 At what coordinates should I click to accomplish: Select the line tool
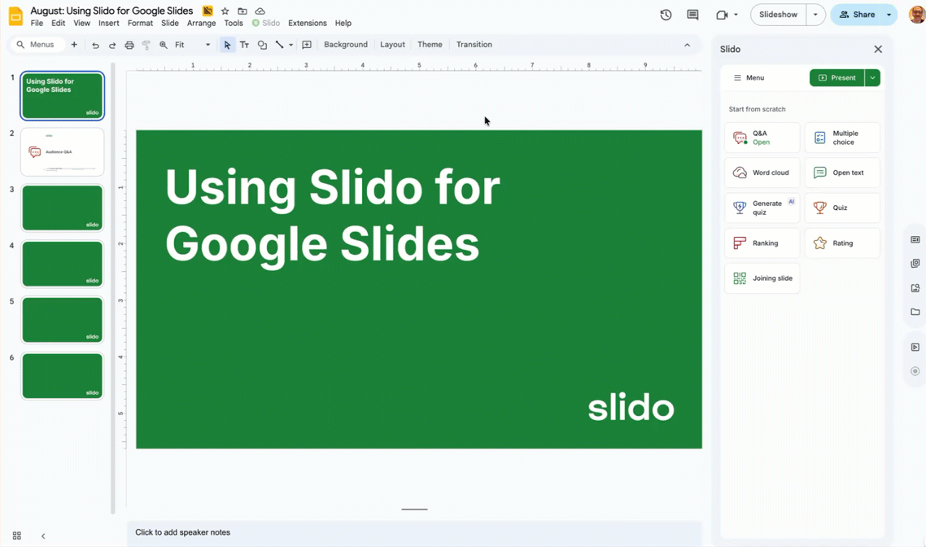click(279, 45)
